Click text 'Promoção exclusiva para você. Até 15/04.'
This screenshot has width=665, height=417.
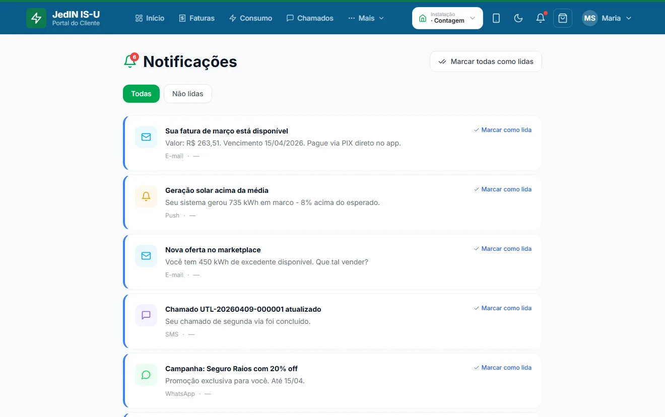[x=235, y=381]
